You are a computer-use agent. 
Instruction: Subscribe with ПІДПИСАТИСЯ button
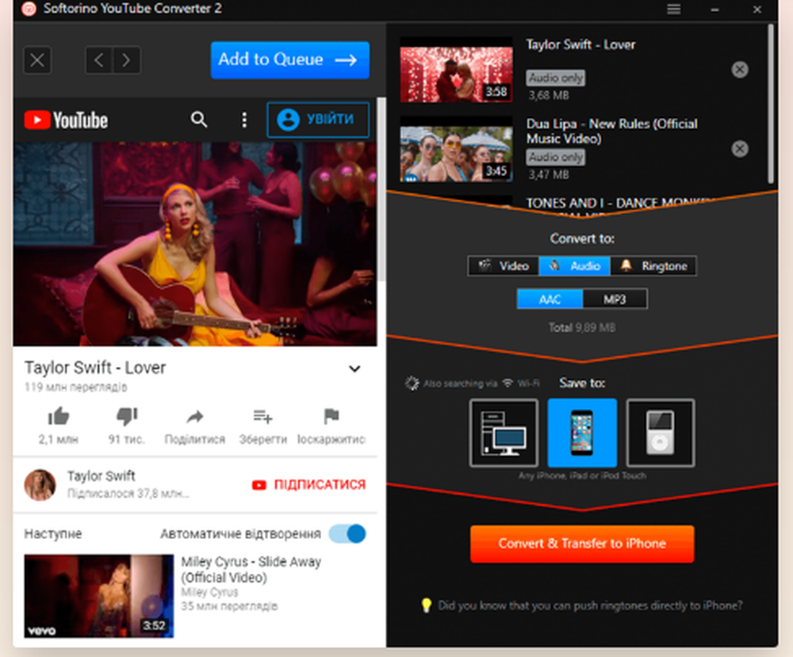tap(308, 485)
